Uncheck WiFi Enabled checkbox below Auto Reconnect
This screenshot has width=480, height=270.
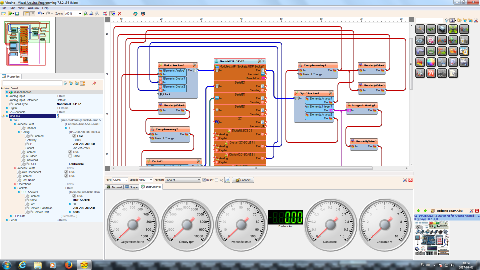[66, 176]
